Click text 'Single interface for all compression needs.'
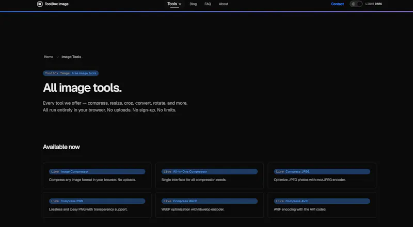The image size is (413, 227). point(194,180)
